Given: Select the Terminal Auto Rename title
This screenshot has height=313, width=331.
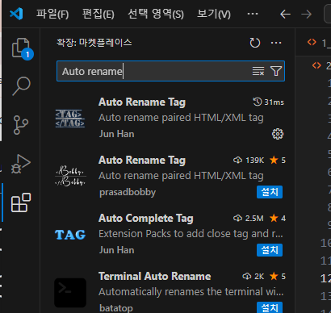Looking at the screenshot, I should (x=155, y=277).
